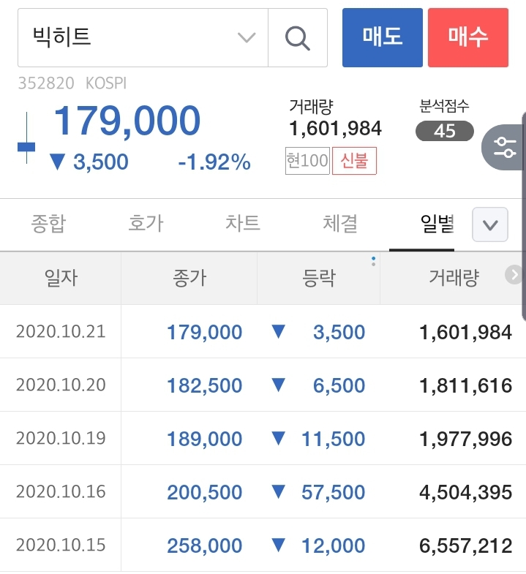Open the 차트 tab
This screenshot has height=574, width=526.
243,224
